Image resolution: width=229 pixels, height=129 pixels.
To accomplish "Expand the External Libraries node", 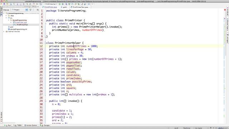I will pyautogui.click(x=4, y=32).
